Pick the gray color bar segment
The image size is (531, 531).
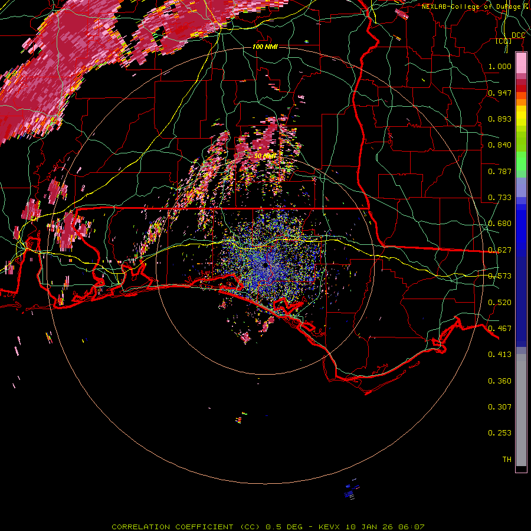[x=521, y=410]
